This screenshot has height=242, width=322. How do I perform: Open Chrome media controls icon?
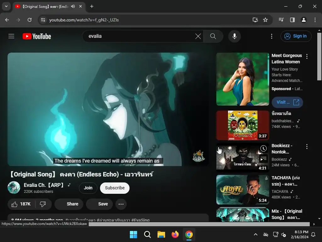pos(281,20)
